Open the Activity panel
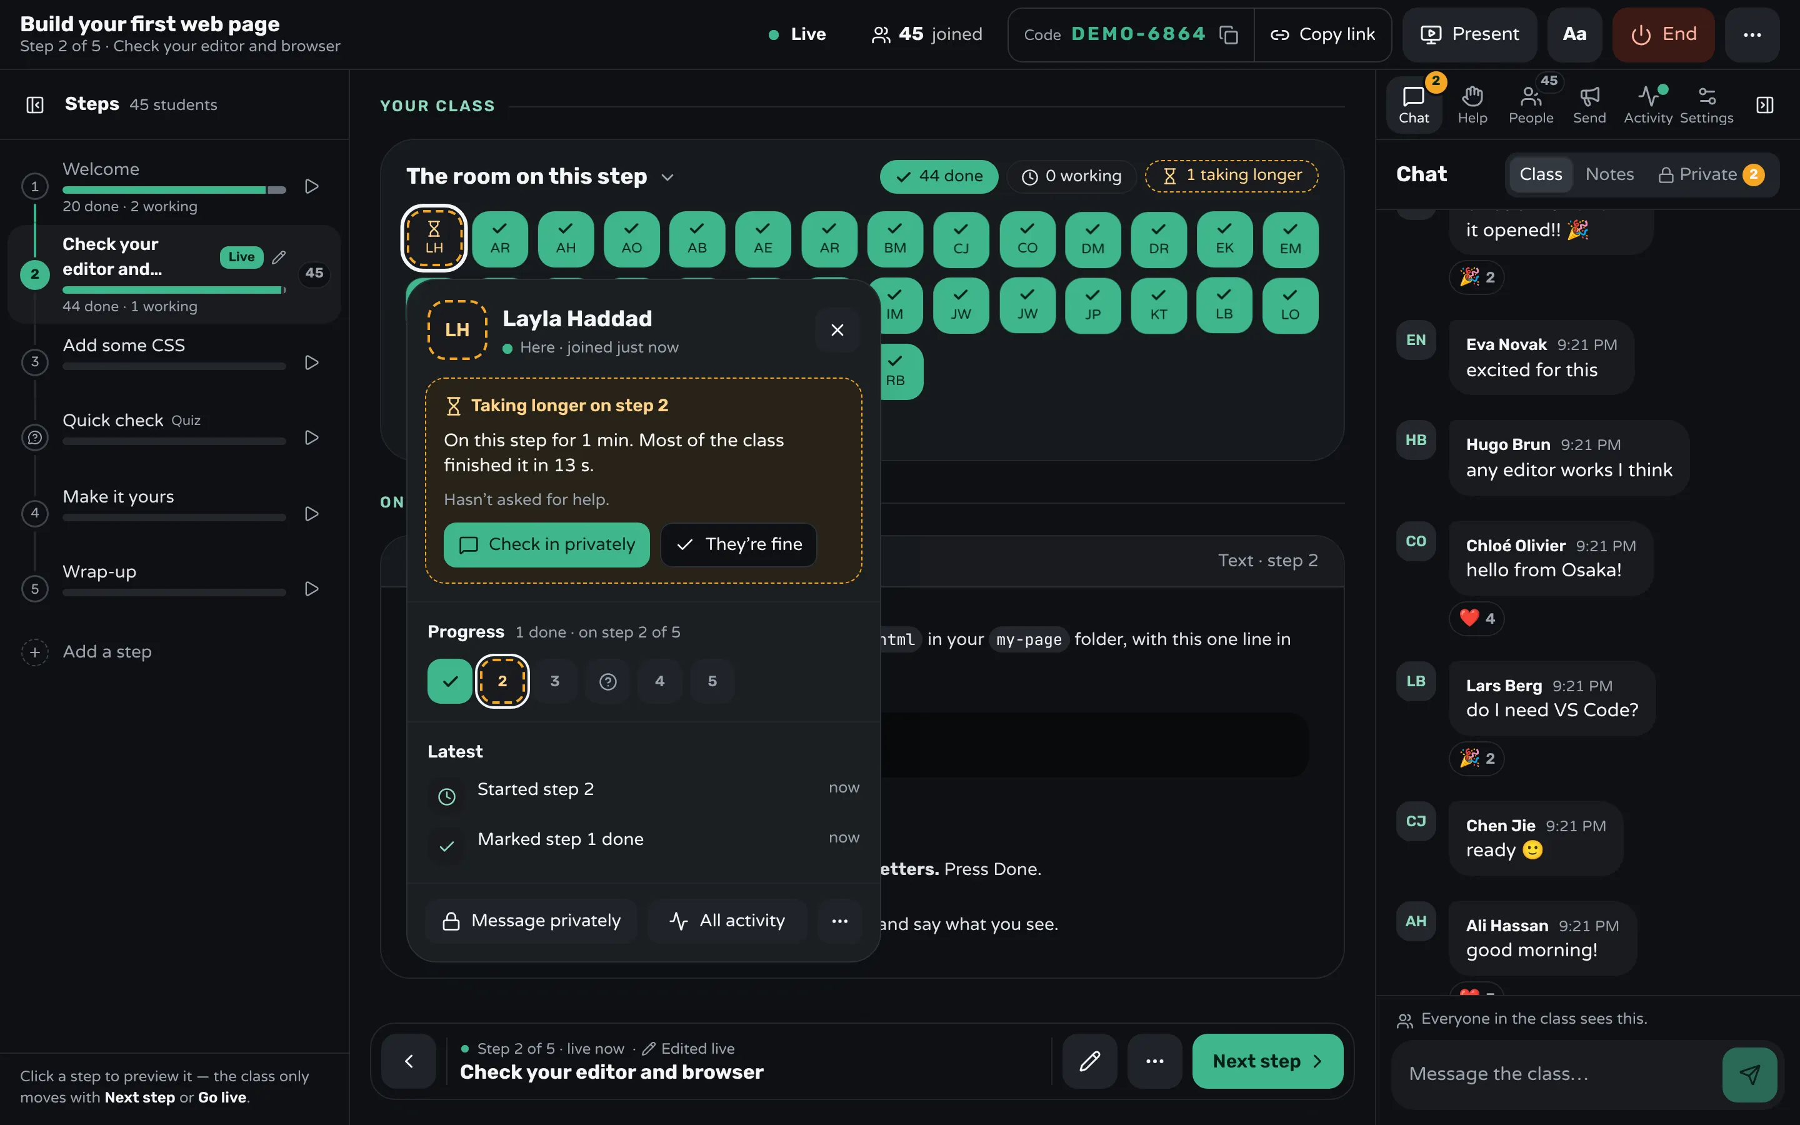Image resolution: width=1800 pixels, height=1125 pixels. tap(1647, 105)
